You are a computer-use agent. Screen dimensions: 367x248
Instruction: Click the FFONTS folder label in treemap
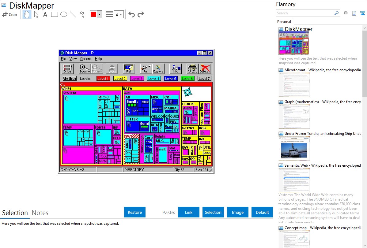[x=188, y=104]
